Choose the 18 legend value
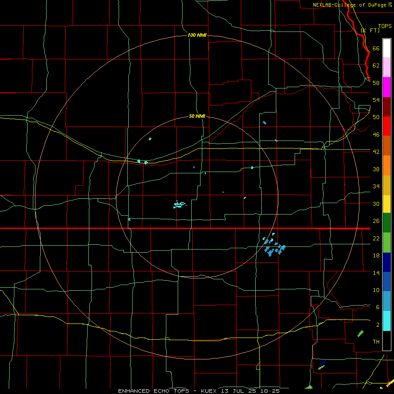Viewport: 394px width, 394px height. point(376,256)
